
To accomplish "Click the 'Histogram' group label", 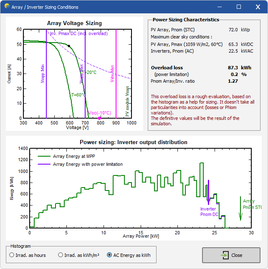I will click(20, 246).
